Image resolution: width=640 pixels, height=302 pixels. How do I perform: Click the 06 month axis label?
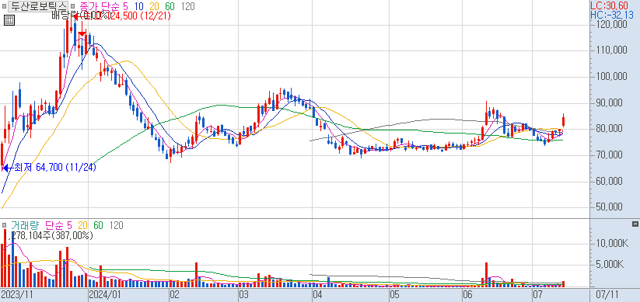point(468,295)
